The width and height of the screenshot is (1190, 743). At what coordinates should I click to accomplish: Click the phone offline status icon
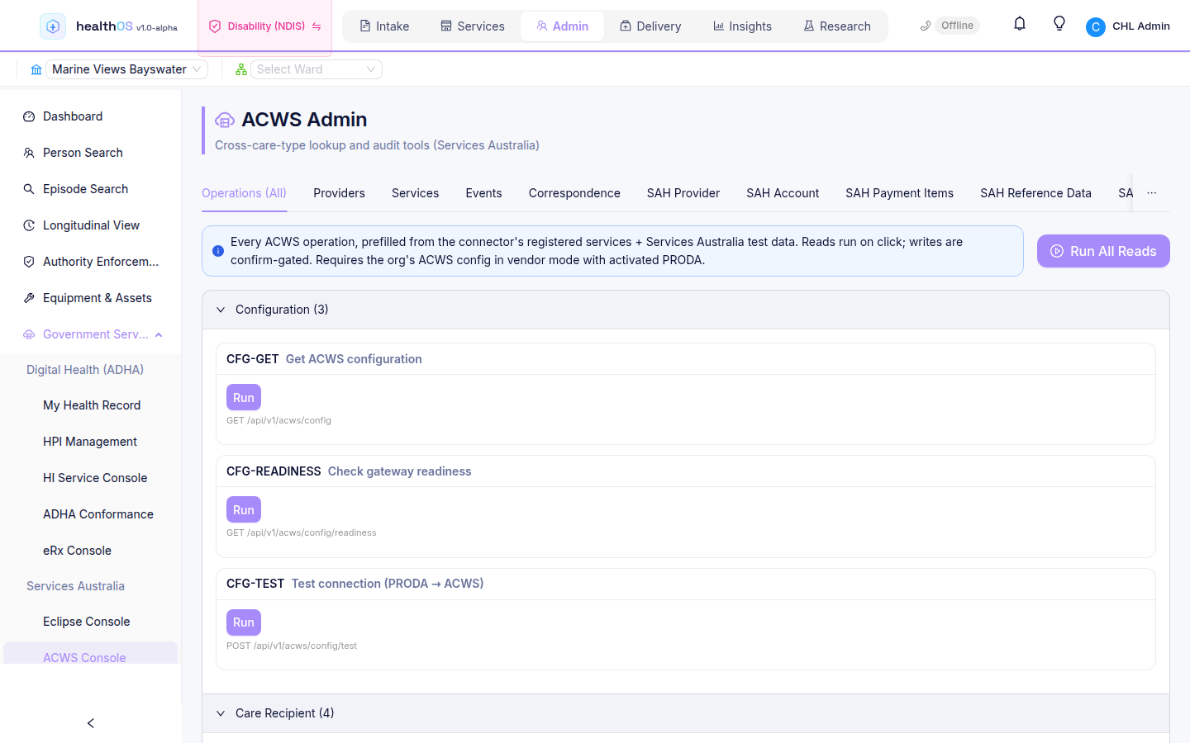pos(926,26)
